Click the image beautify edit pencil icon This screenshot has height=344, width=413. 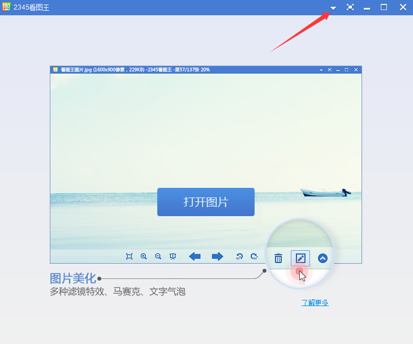click(x=300, y=259)
